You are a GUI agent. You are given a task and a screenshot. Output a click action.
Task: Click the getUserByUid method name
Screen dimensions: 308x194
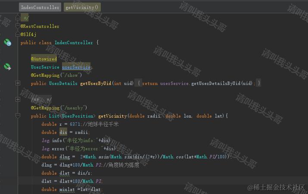(x=96, y=83)
